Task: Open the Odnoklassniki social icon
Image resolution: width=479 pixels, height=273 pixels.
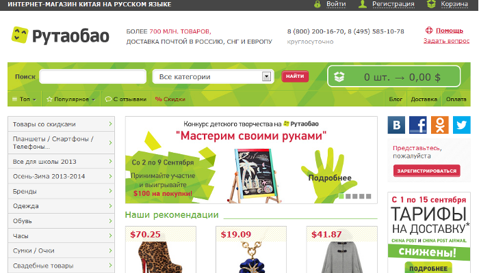Action: [x=439, y=125]
